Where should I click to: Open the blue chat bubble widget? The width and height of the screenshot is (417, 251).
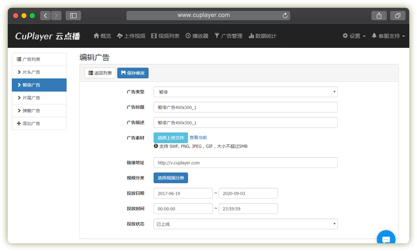pyautogui.click(x=386, y=239)
